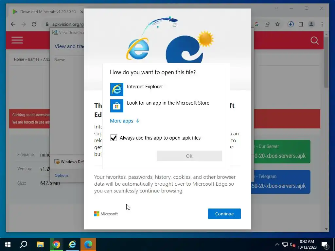This screenshot has height=251, width=335.
Task: Open Windows Start menu
Action: coord(8,244)
